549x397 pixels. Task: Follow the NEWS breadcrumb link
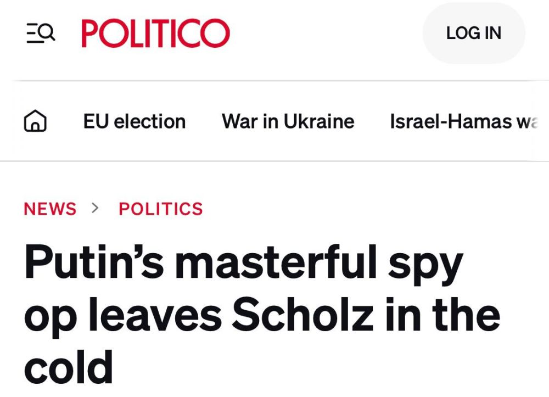pos(50,209)
